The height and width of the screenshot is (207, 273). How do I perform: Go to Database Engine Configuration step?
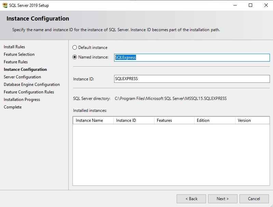32,85
